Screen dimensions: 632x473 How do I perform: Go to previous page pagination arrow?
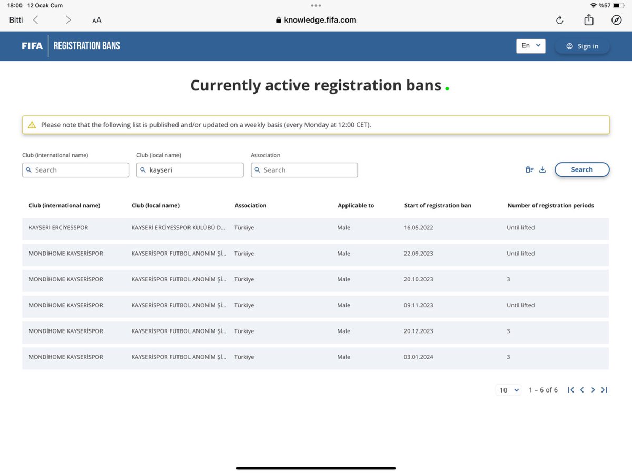[582, 390]
